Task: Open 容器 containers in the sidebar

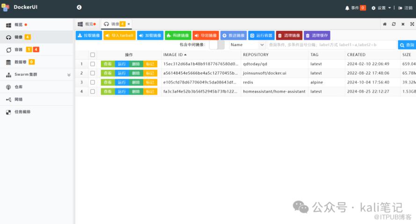Action: coord(36,49)
